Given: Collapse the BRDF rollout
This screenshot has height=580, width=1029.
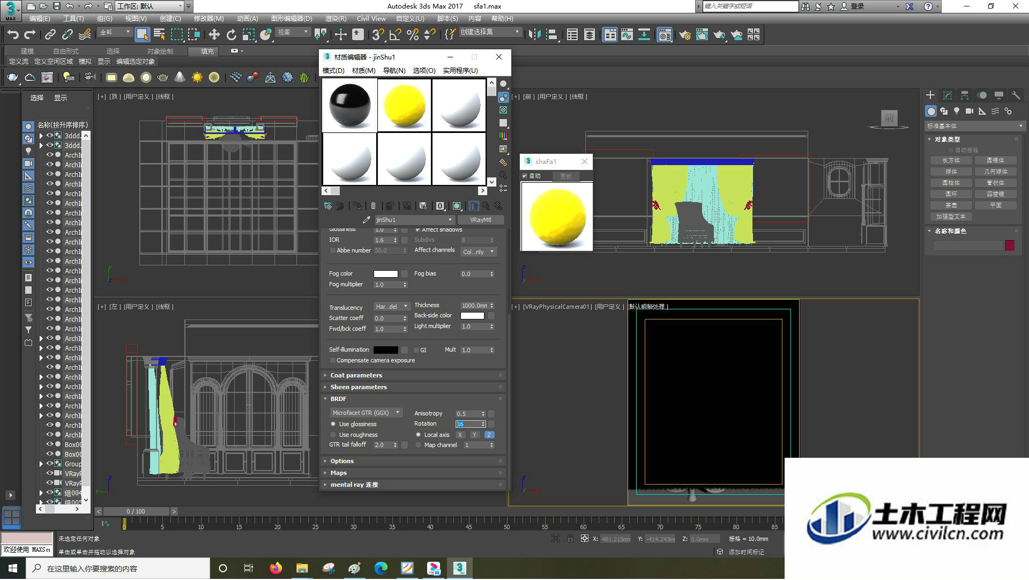Looking at the screenshot, I should 413,399.
